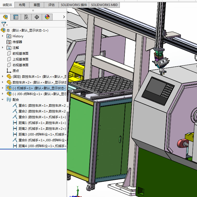This screenshot has height=197, width=197.
Task: Click the J00-点阵料仓<1> assembly icon
Action: 9,94
